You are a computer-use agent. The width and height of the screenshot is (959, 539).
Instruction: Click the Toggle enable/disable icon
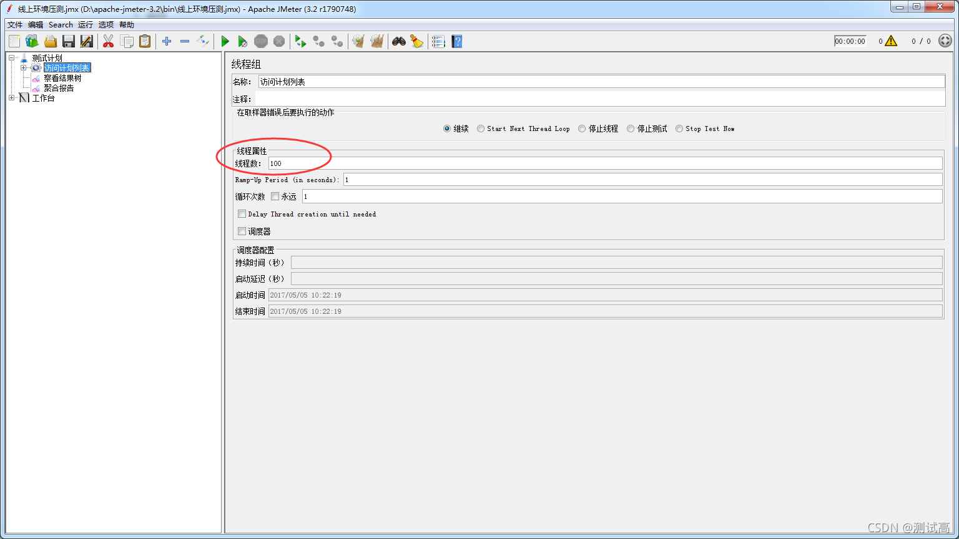click(x=203, y=41)
